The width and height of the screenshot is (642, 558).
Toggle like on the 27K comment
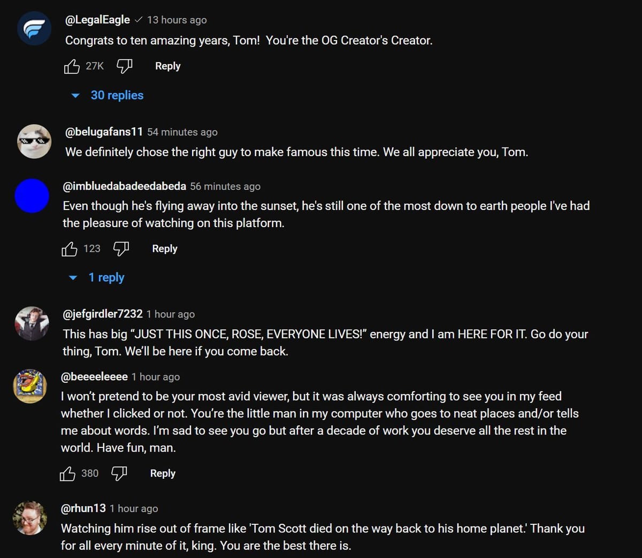72,66
